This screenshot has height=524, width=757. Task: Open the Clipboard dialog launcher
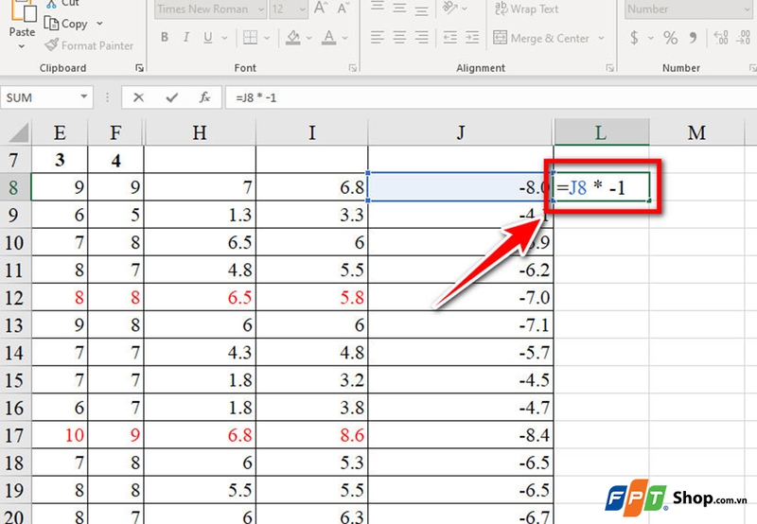pos(139,68)
